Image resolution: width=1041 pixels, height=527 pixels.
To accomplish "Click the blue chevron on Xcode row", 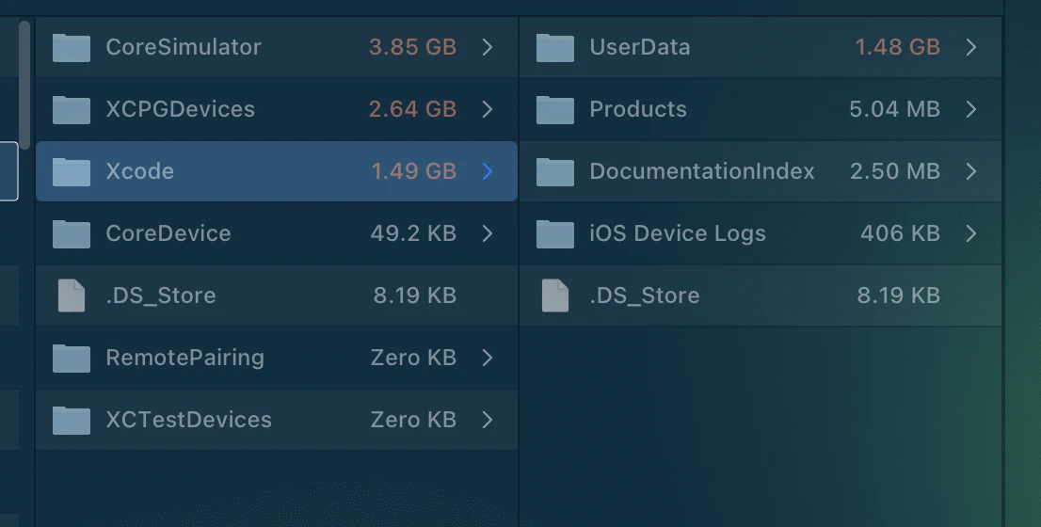I will pos(488,171).
